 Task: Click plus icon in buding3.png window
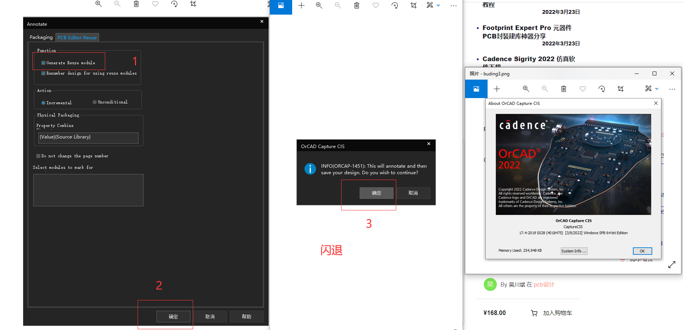click(497, 89)
